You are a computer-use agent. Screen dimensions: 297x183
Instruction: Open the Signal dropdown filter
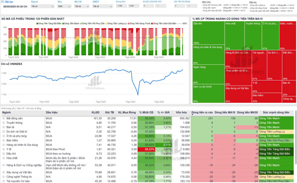43,6
